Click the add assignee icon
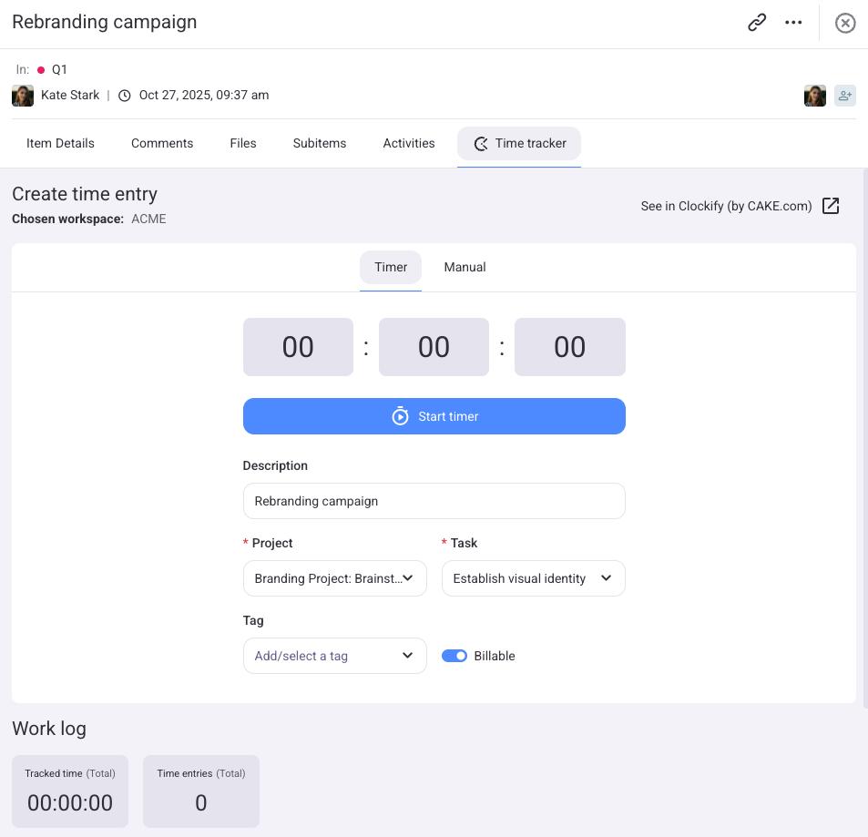 click(845, 96)
